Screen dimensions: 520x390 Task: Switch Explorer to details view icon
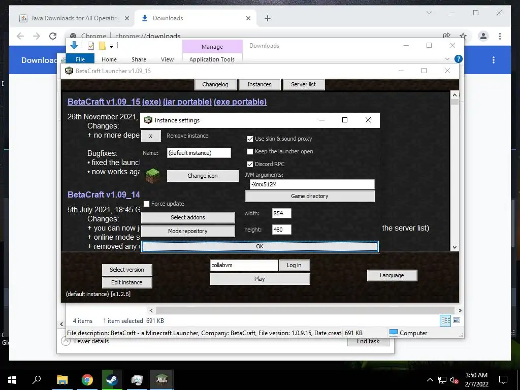click(445, 320)
